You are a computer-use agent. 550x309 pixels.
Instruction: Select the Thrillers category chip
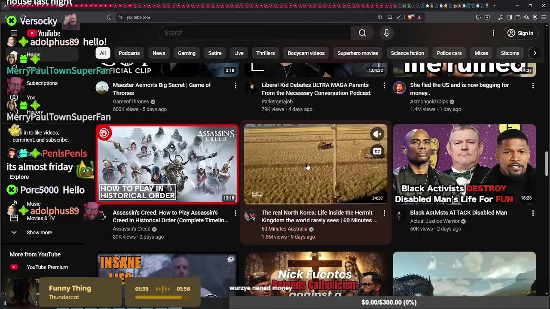[266, 53]
